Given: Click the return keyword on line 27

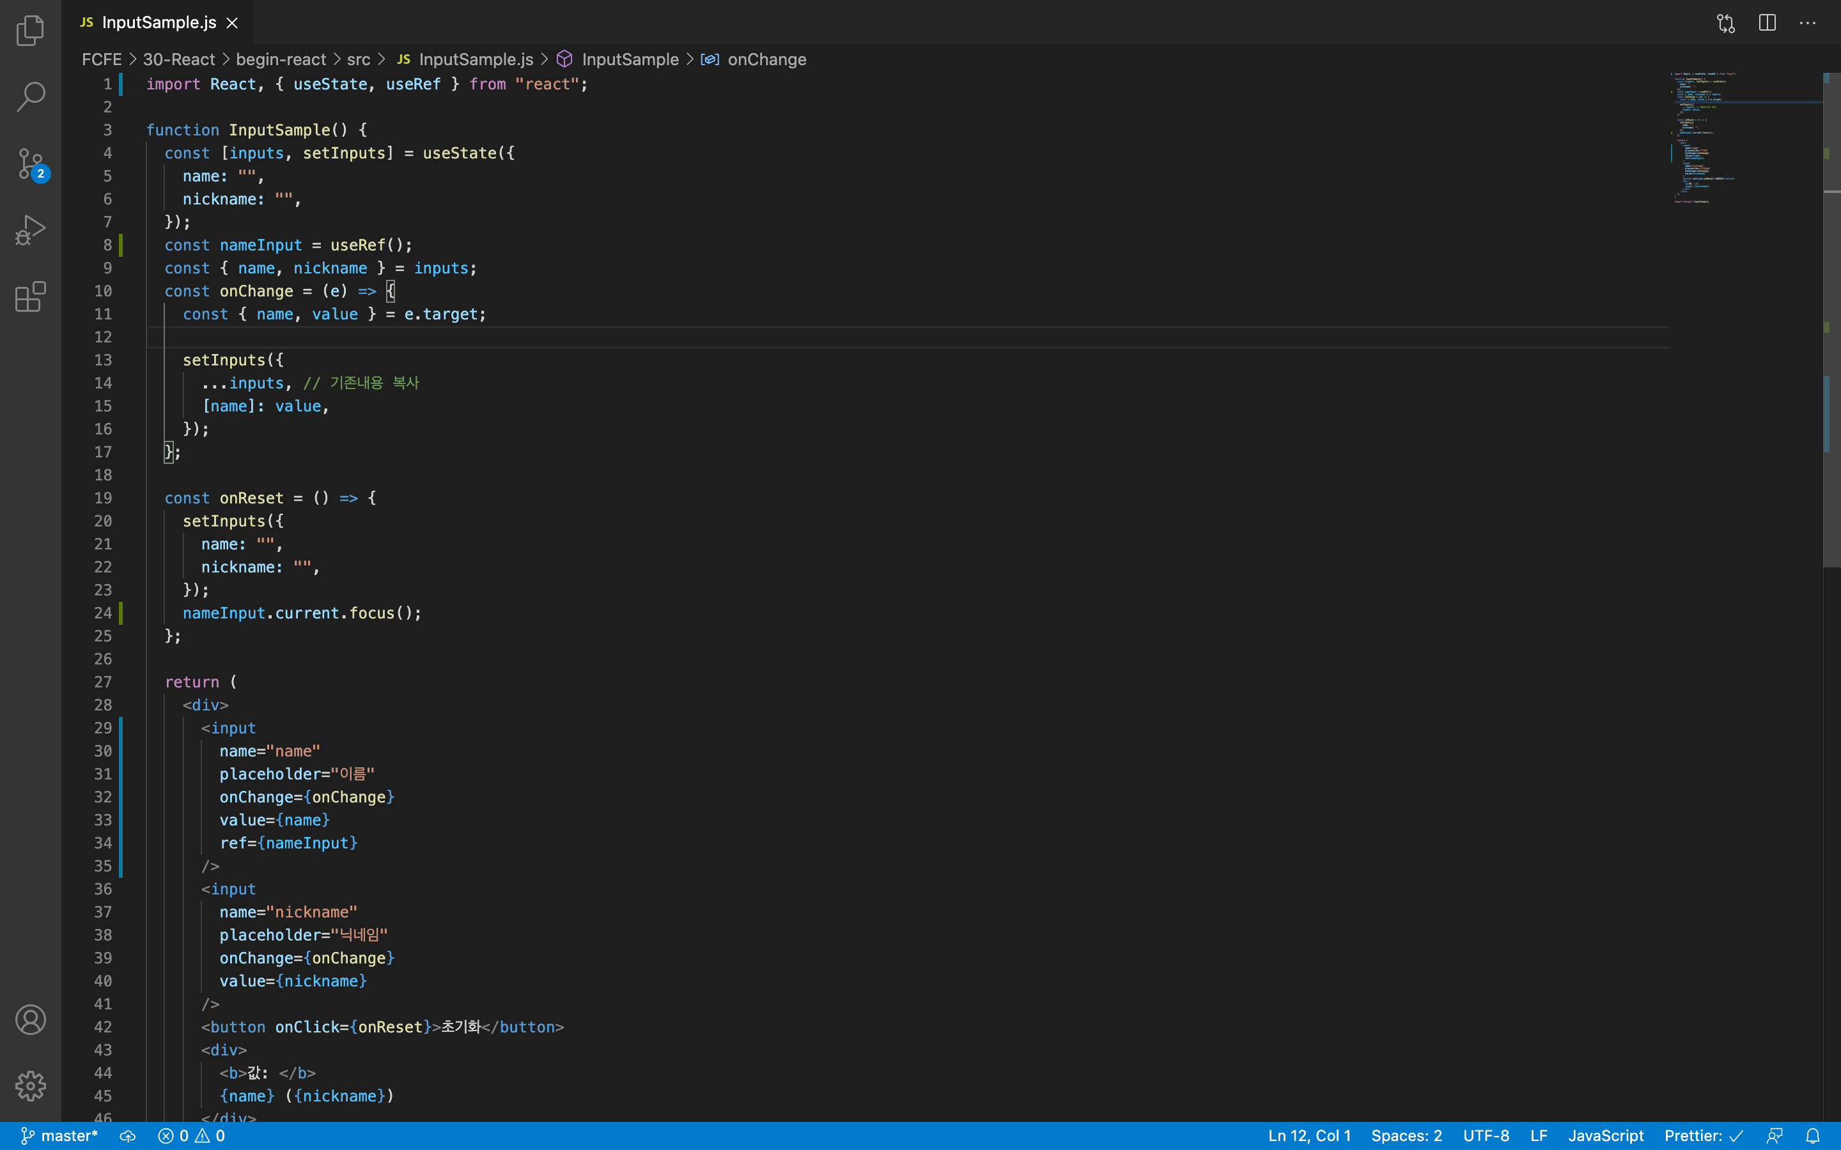Looking at the screenshot, I should click(192, 682).
